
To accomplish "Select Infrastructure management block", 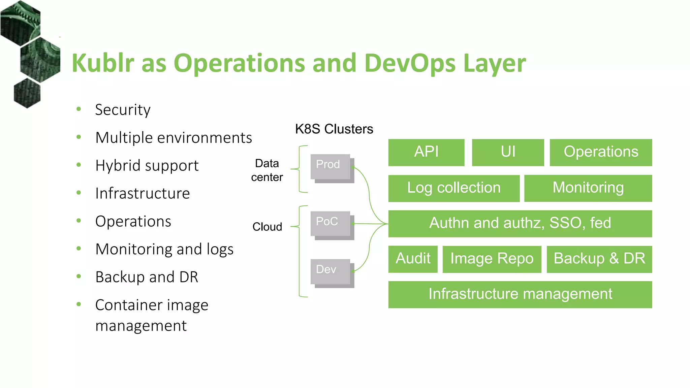I will coord(520,294).
